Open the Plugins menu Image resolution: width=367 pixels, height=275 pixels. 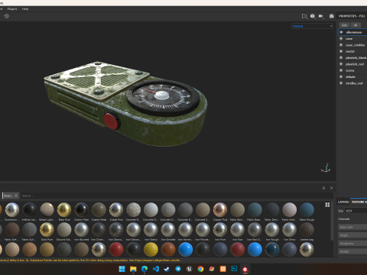click(12, 9)
